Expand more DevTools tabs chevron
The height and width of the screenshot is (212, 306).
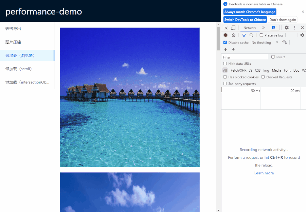coord(263,28)
